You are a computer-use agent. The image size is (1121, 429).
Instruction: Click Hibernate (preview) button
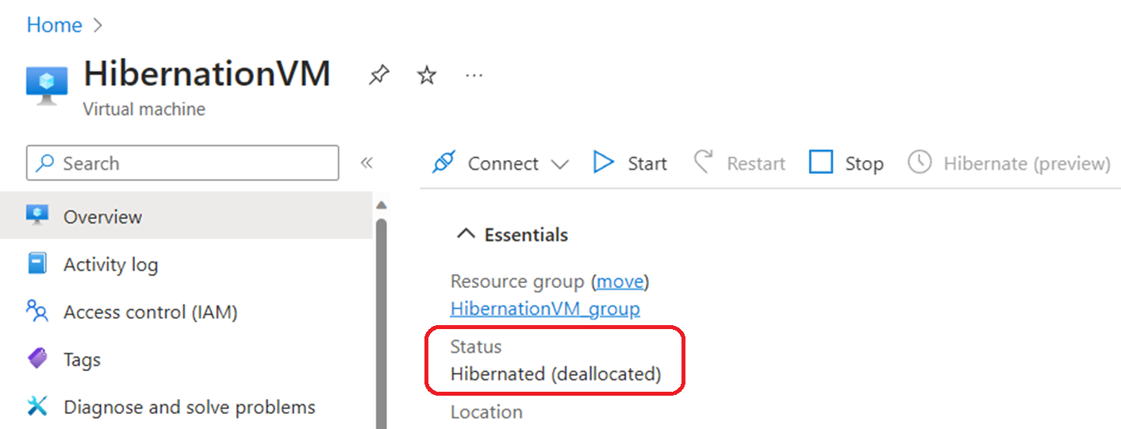point(1009,163)
